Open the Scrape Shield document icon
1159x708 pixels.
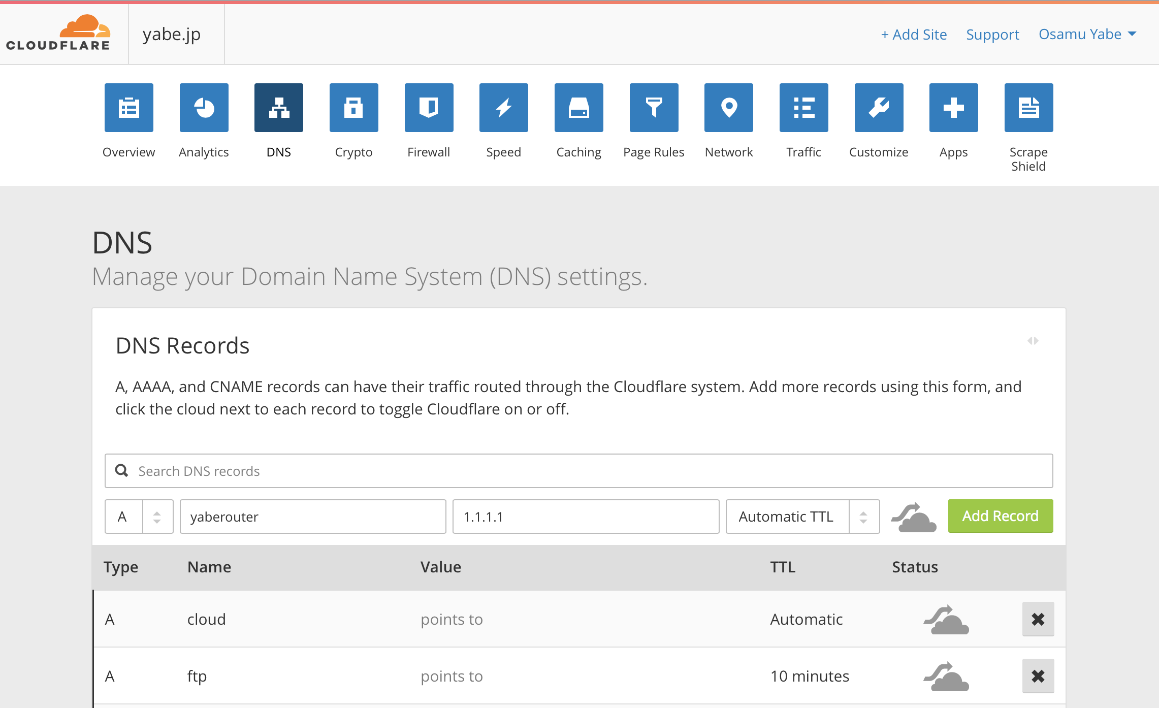[x=1029, y=108]
